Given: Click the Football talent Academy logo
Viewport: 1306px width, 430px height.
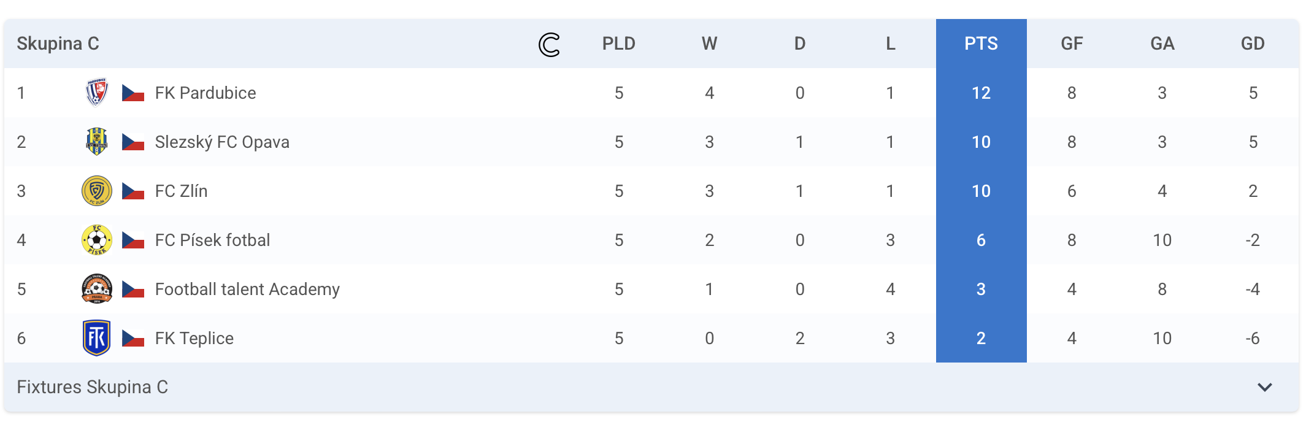Looking at the screenshot, I should click(97, 289).
